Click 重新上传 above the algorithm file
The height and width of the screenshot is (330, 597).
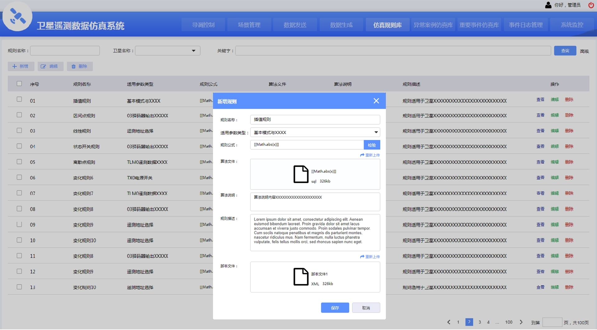tap(370, 155)
